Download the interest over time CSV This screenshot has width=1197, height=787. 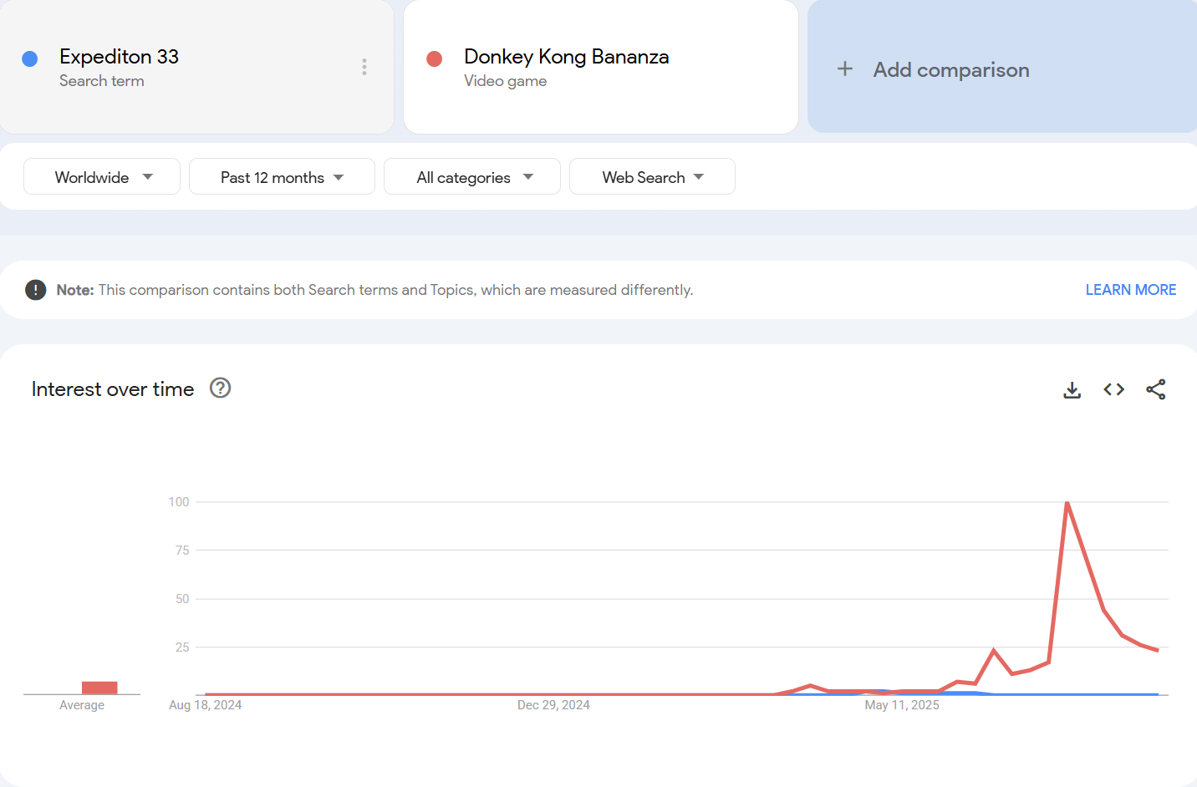pyautogui.click(x=1072, y=390)
